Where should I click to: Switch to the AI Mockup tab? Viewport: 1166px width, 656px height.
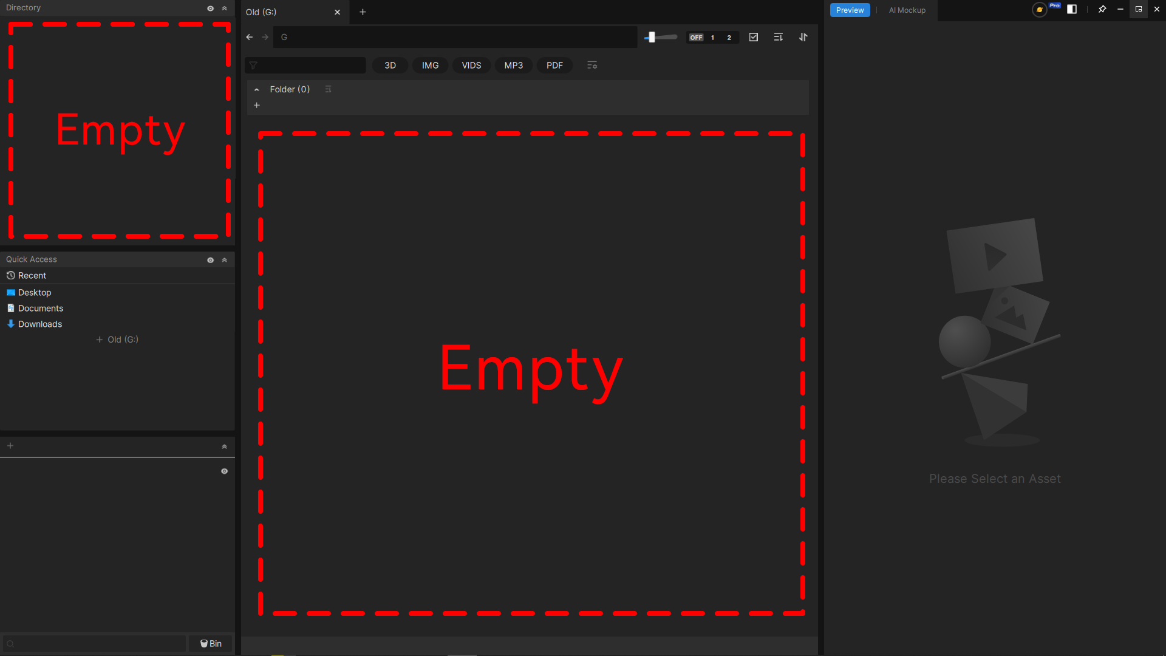pos(907,10)
